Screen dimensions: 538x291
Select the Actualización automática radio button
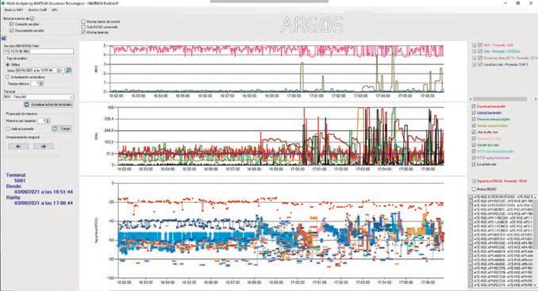click(8, 78)
